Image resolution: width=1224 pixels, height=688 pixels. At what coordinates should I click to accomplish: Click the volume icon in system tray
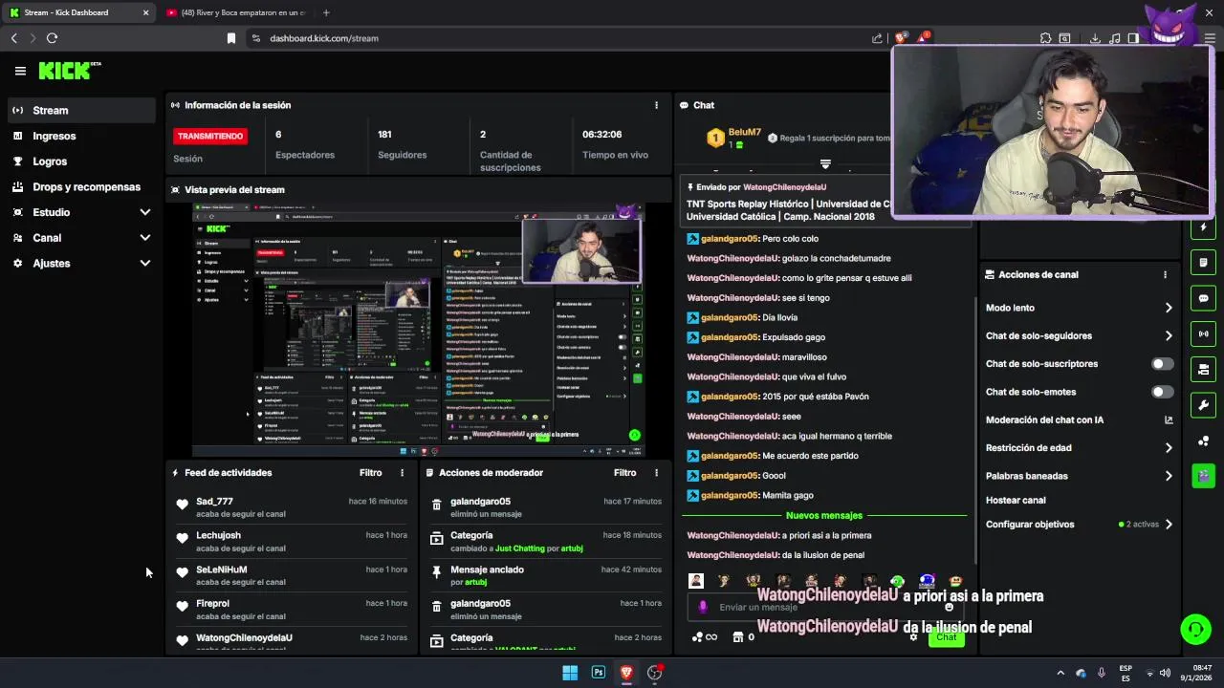point(1165,673)
